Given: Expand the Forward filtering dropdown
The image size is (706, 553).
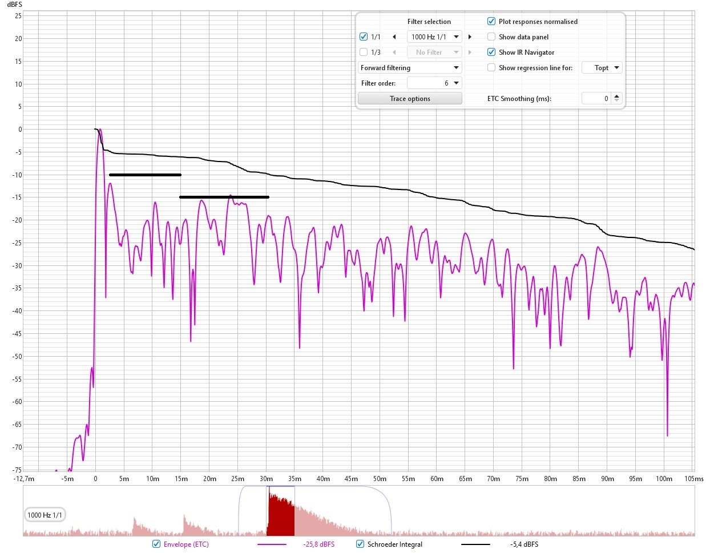Looking at the screenshot, I should pyautogui.click(x=410, y=68).
